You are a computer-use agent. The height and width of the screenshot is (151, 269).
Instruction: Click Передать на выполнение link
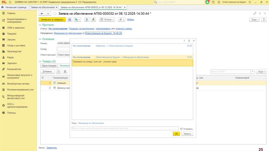tap(81, 29)
